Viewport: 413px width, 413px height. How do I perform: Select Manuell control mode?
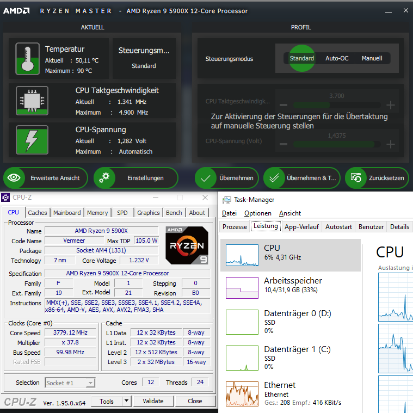[x=372, y=58]
